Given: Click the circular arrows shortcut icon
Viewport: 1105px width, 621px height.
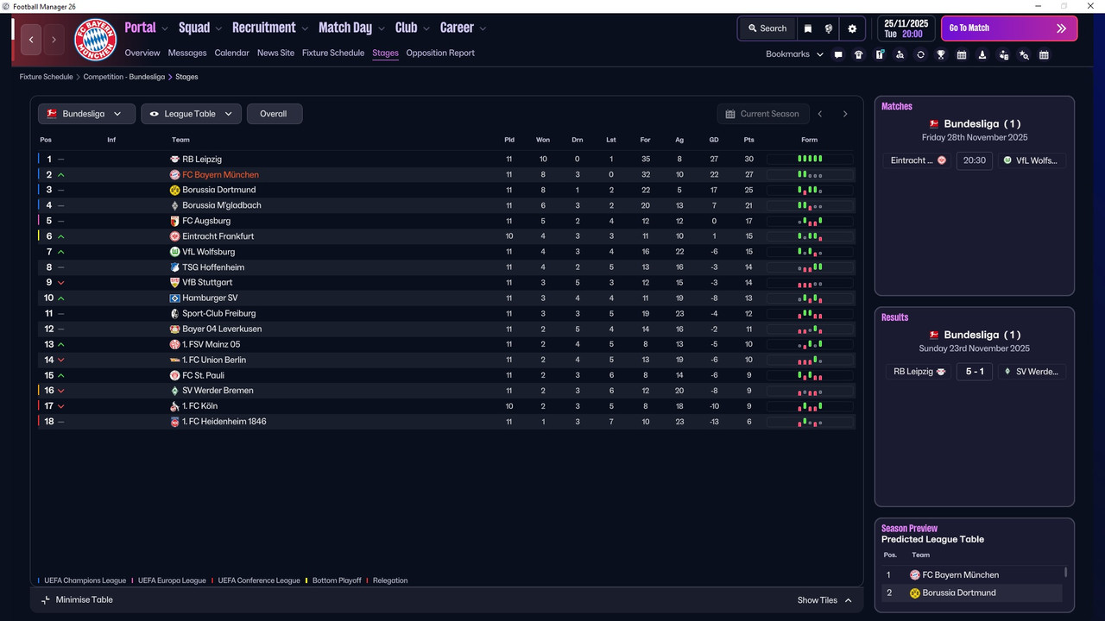Looking at the screenshot, I should point(920,54).
